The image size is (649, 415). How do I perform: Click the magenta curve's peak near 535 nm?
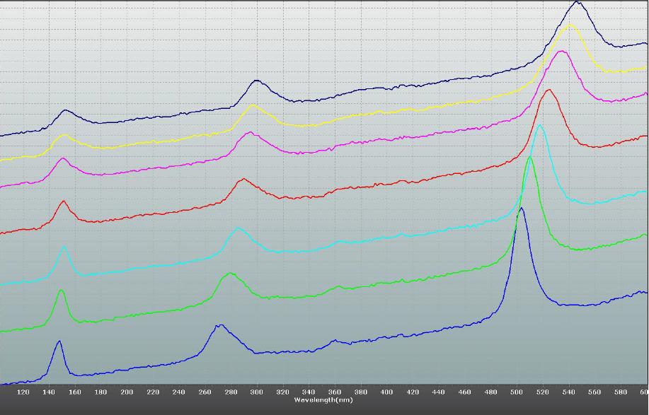coord(561,51)
